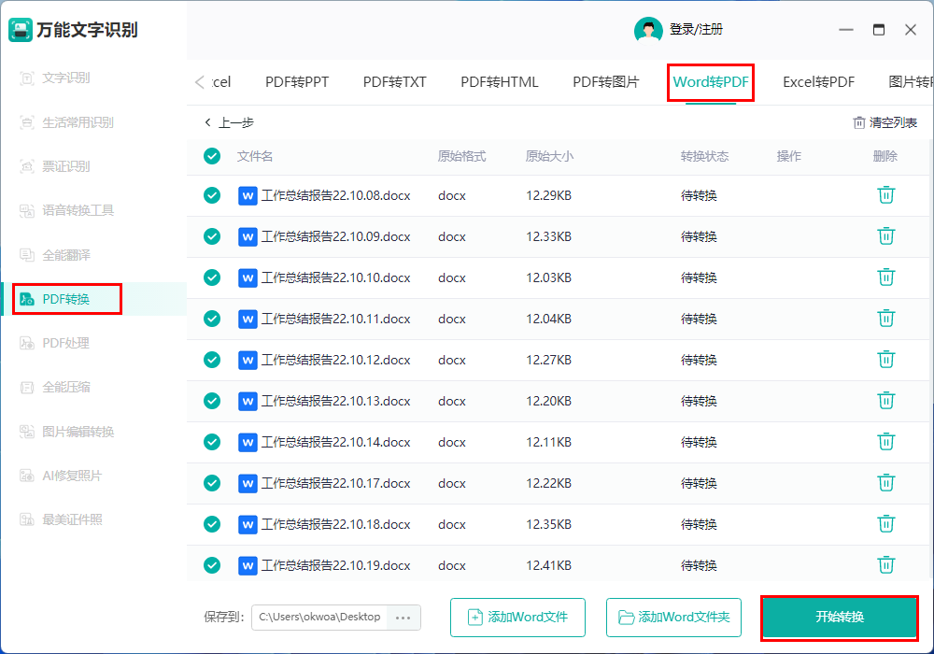The image size is (934, 654).
Task: Uncheck the 工作总结报告22.10.17.docx checkbox
Action: click(x=212, y=483)
